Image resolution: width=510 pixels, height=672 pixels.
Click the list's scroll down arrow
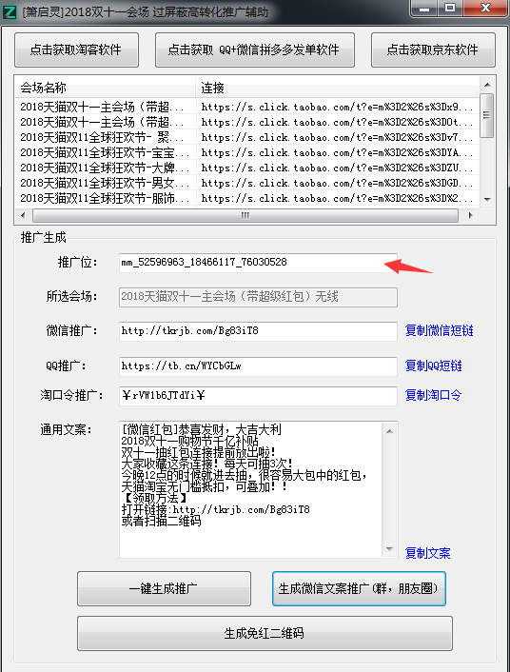(x=487, y=199)
